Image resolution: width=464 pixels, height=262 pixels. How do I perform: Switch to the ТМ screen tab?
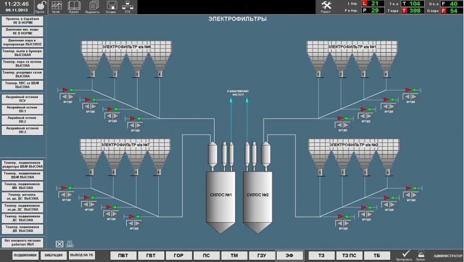pyautogui.click(x=234, y=255)
